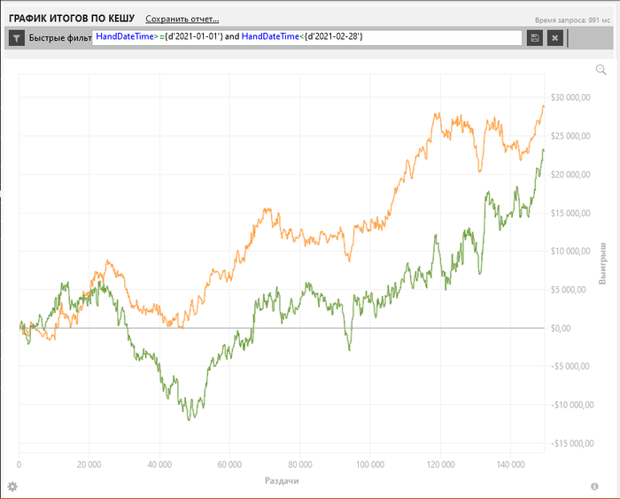Click the '40 000' x-axis label
The height and width of the screenshot is (499, 620).
tap(159, 464)
